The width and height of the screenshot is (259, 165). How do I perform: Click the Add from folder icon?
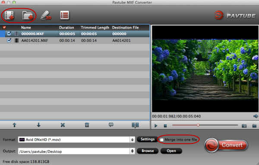28,16
